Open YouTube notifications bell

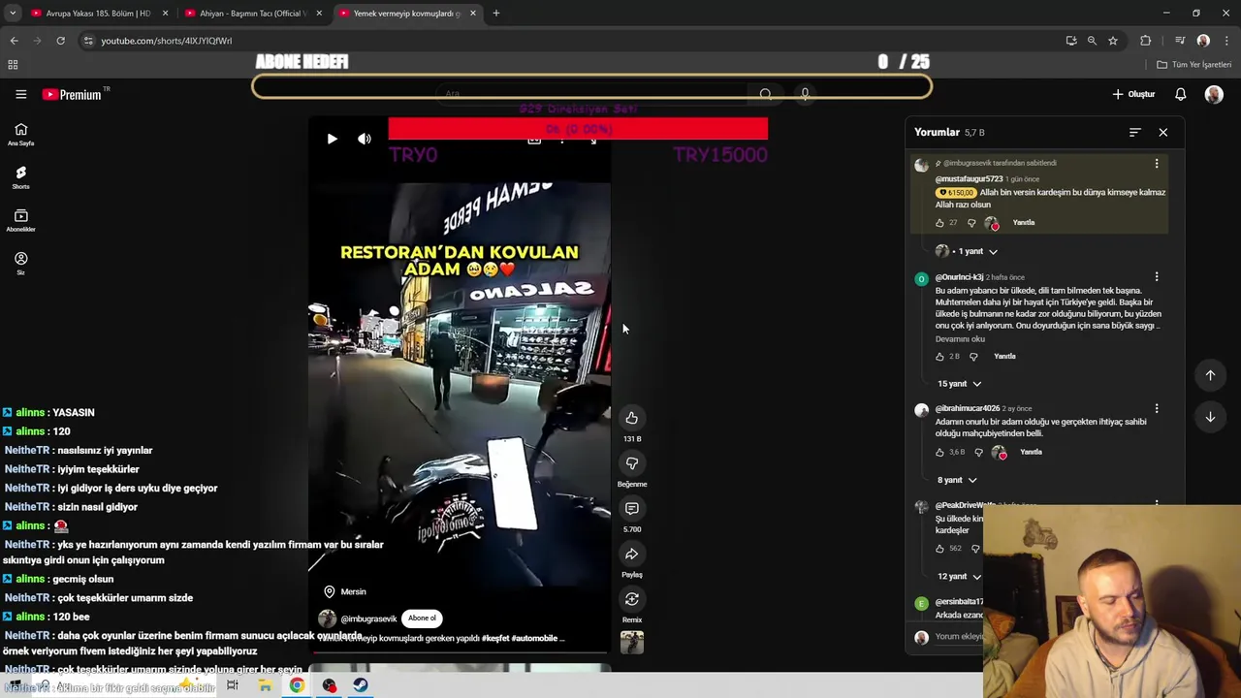tap(1181, 94)
